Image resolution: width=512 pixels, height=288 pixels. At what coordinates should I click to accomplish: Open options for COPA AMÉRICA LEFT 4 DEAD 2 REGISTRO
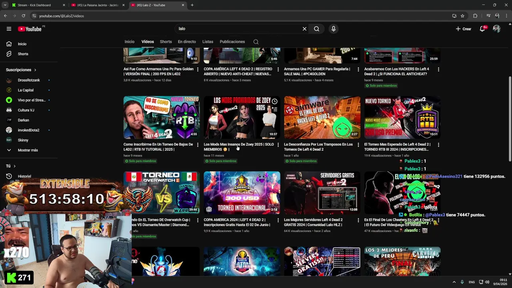[278, 69]
